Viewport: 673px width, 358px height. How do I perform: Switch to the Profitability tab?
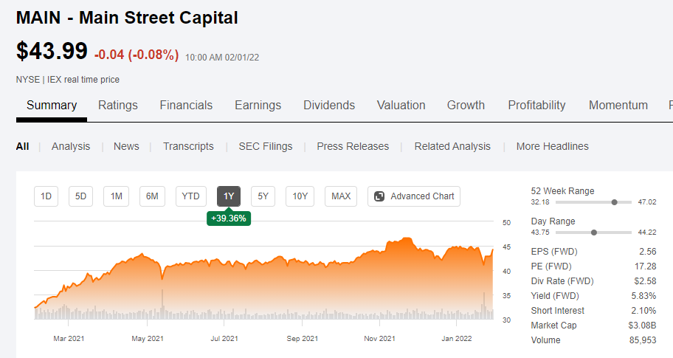click(537, 105)
